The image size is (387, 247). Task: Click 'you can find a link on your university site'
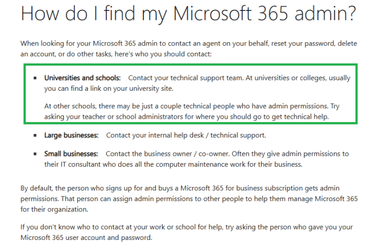109,88
